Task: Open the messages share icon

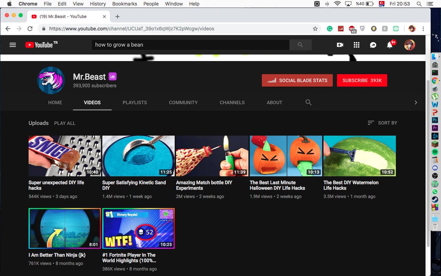Action: [373, 45]
